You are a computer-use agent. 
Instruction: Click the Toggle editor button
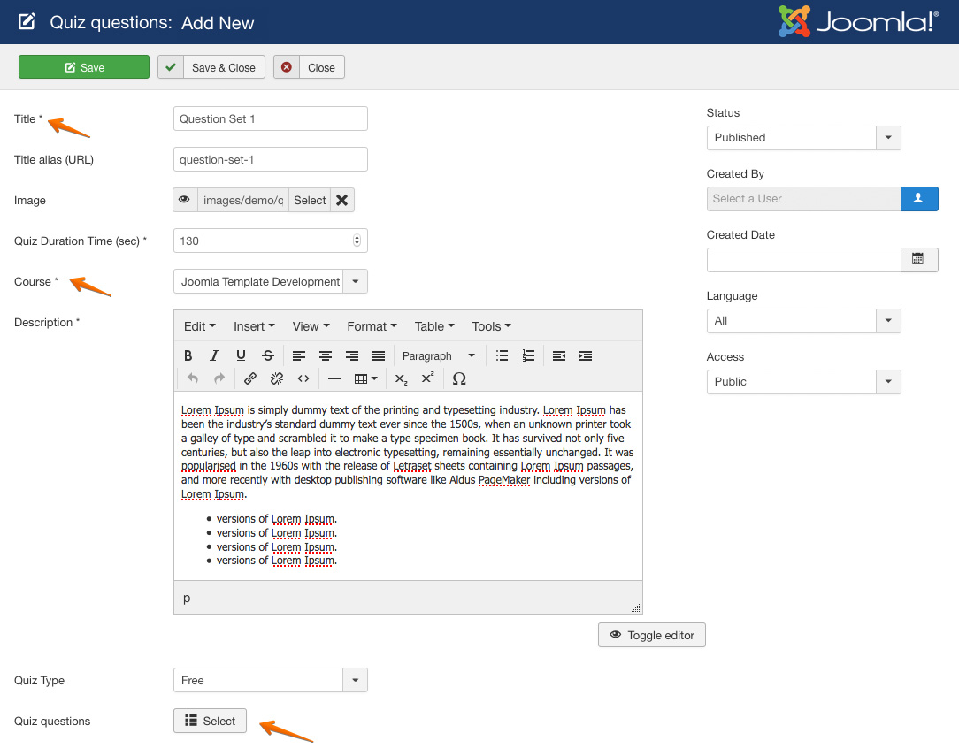652,635
